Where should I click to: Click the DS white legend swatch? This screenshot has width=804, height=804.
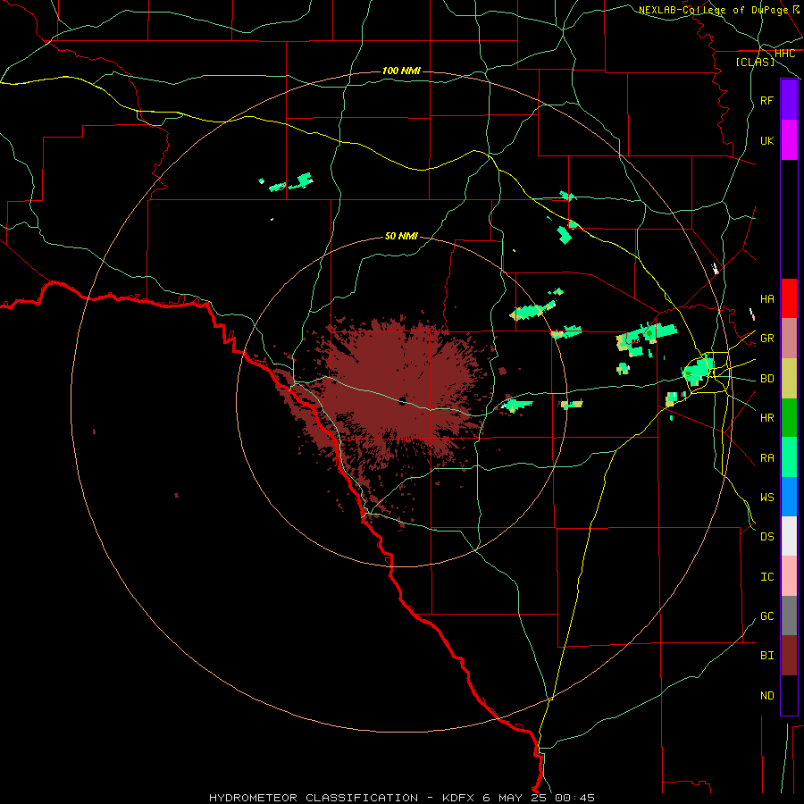(x=789, y=536)
